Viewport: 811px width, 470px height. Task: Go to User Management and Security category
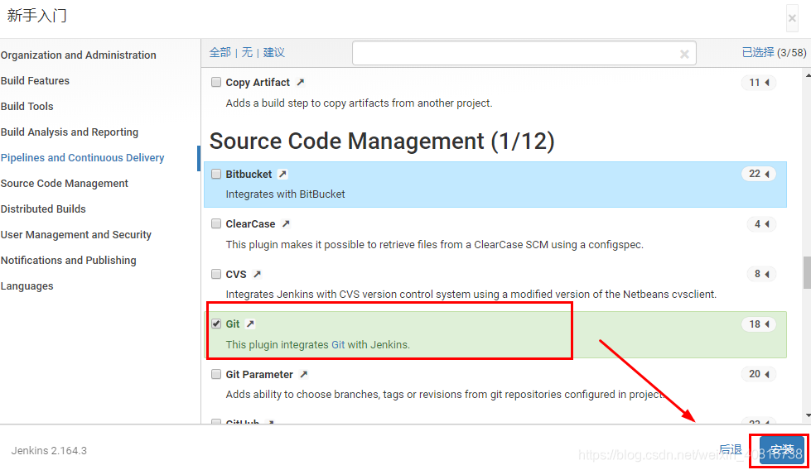coord(76,234)
